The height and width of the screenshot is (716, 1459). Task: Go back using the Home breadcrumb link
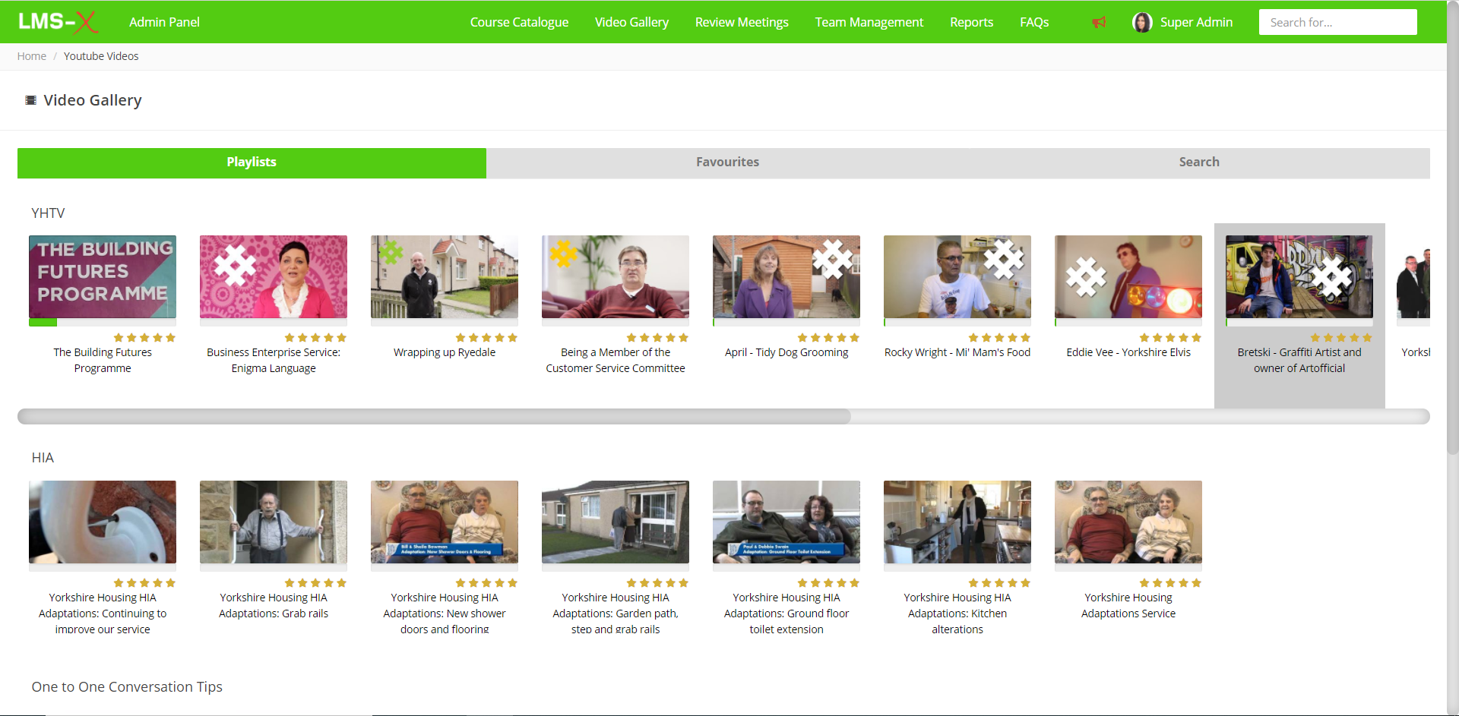[x=31, y=55]
